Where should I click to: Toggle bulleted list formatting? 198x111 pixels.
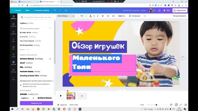pos(108,16)
